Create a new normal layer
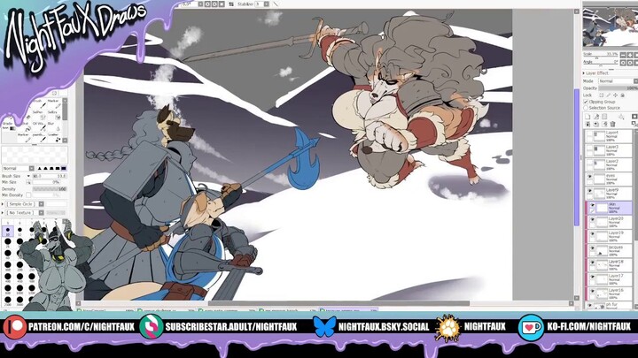This screenshot has height=358, width=638. [587, 117]
